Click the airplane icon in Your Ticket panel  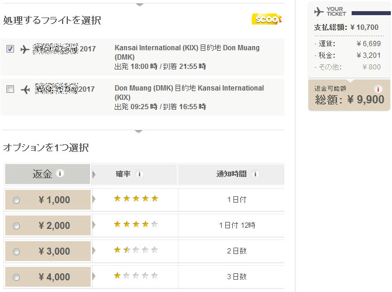pos(319,12)
